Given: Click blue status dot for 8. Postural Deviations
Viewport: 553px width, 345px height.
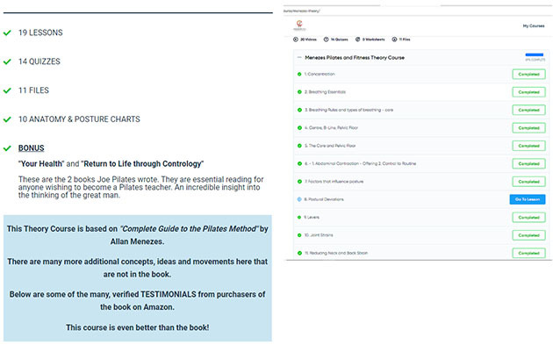Looking at the screenshot, I should (299, 199).
